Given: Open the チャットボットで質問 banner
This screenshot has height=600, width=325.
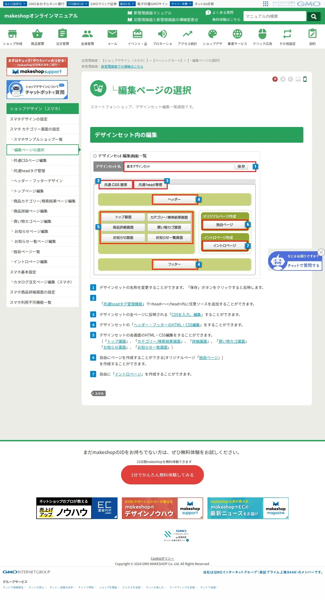Looking at the screenshot, I should pyautogui.click(x=37, y=90).
